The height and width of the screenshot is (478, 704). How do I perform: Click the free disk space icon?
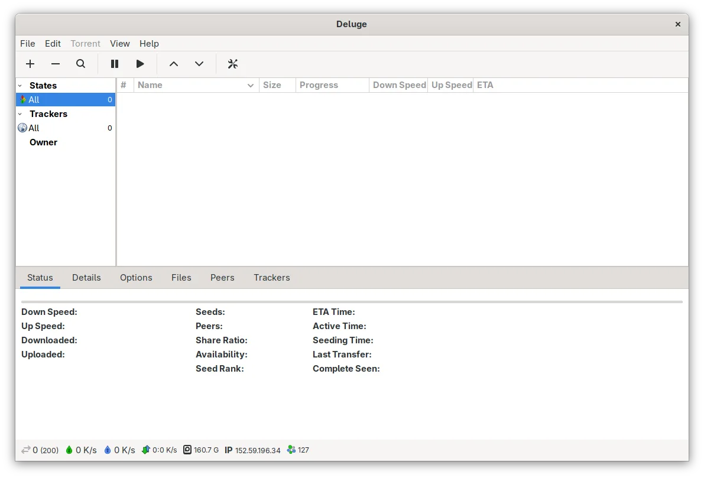point(187,450)
